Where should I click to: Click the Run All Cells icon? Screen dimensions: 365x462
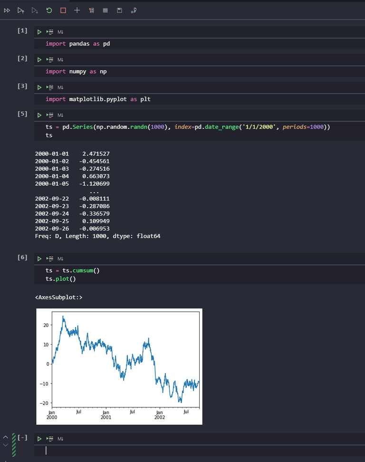coord(7,10)
